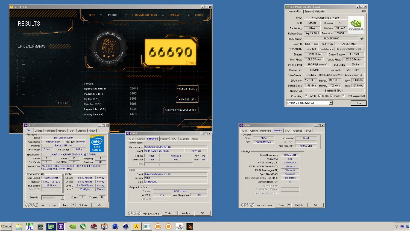Viewport: 410px width, 231px height.
Task: Click the Catzilla window title icon
Action: (x=11, y=7)
